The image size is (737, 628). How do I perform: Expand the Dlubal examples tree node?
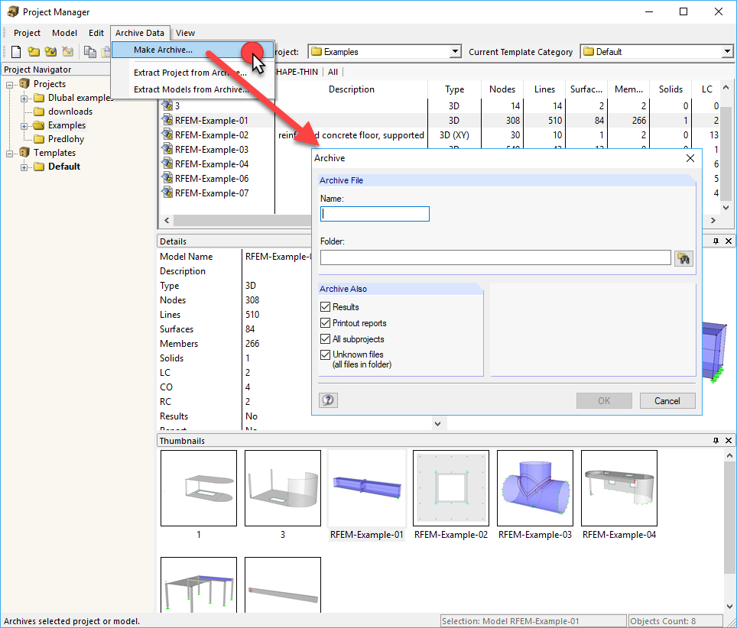[x=24, y=97]
